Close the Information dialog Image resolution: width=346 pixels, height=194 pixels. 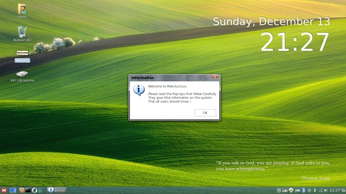coord(215,77)
